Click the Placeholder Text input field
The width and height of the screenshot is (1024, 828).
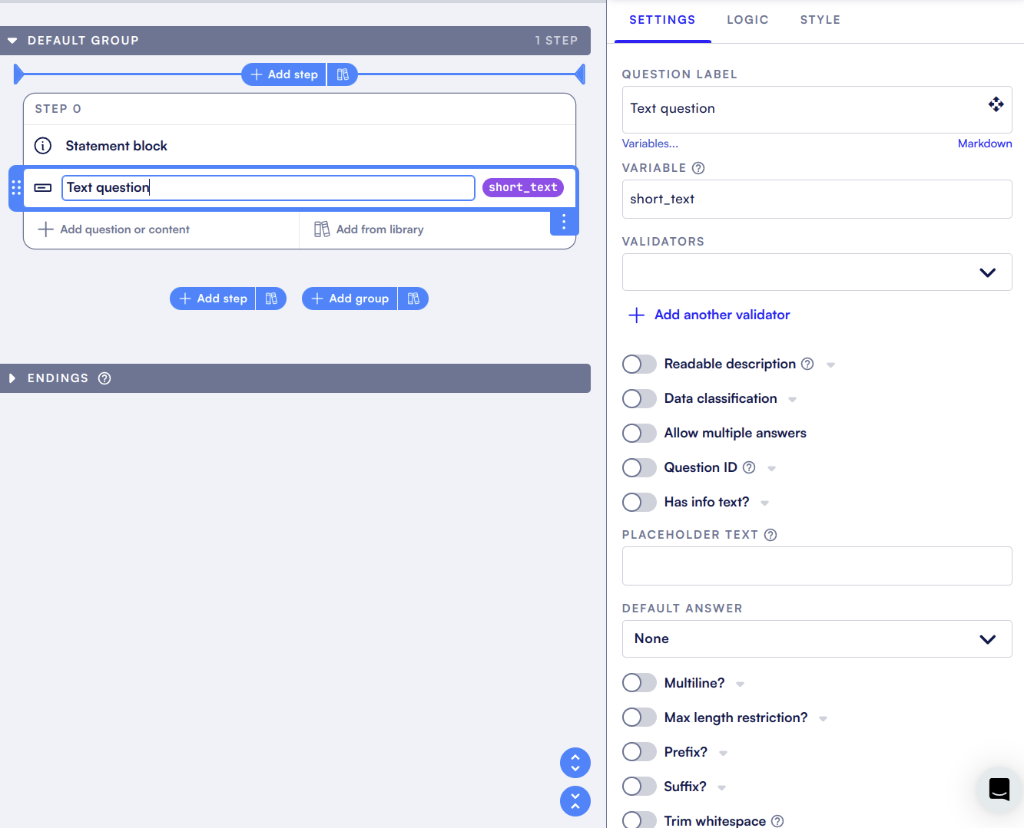click(817, 566)
